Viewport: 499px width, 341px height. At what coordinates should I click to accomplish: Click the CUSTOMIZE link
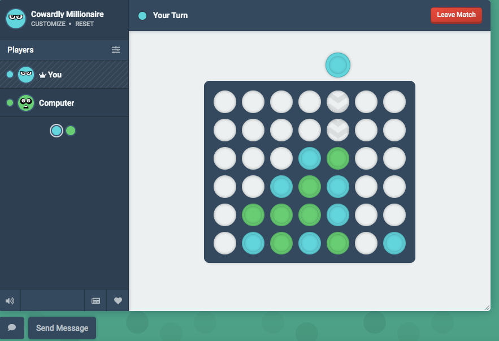[48, 24]
